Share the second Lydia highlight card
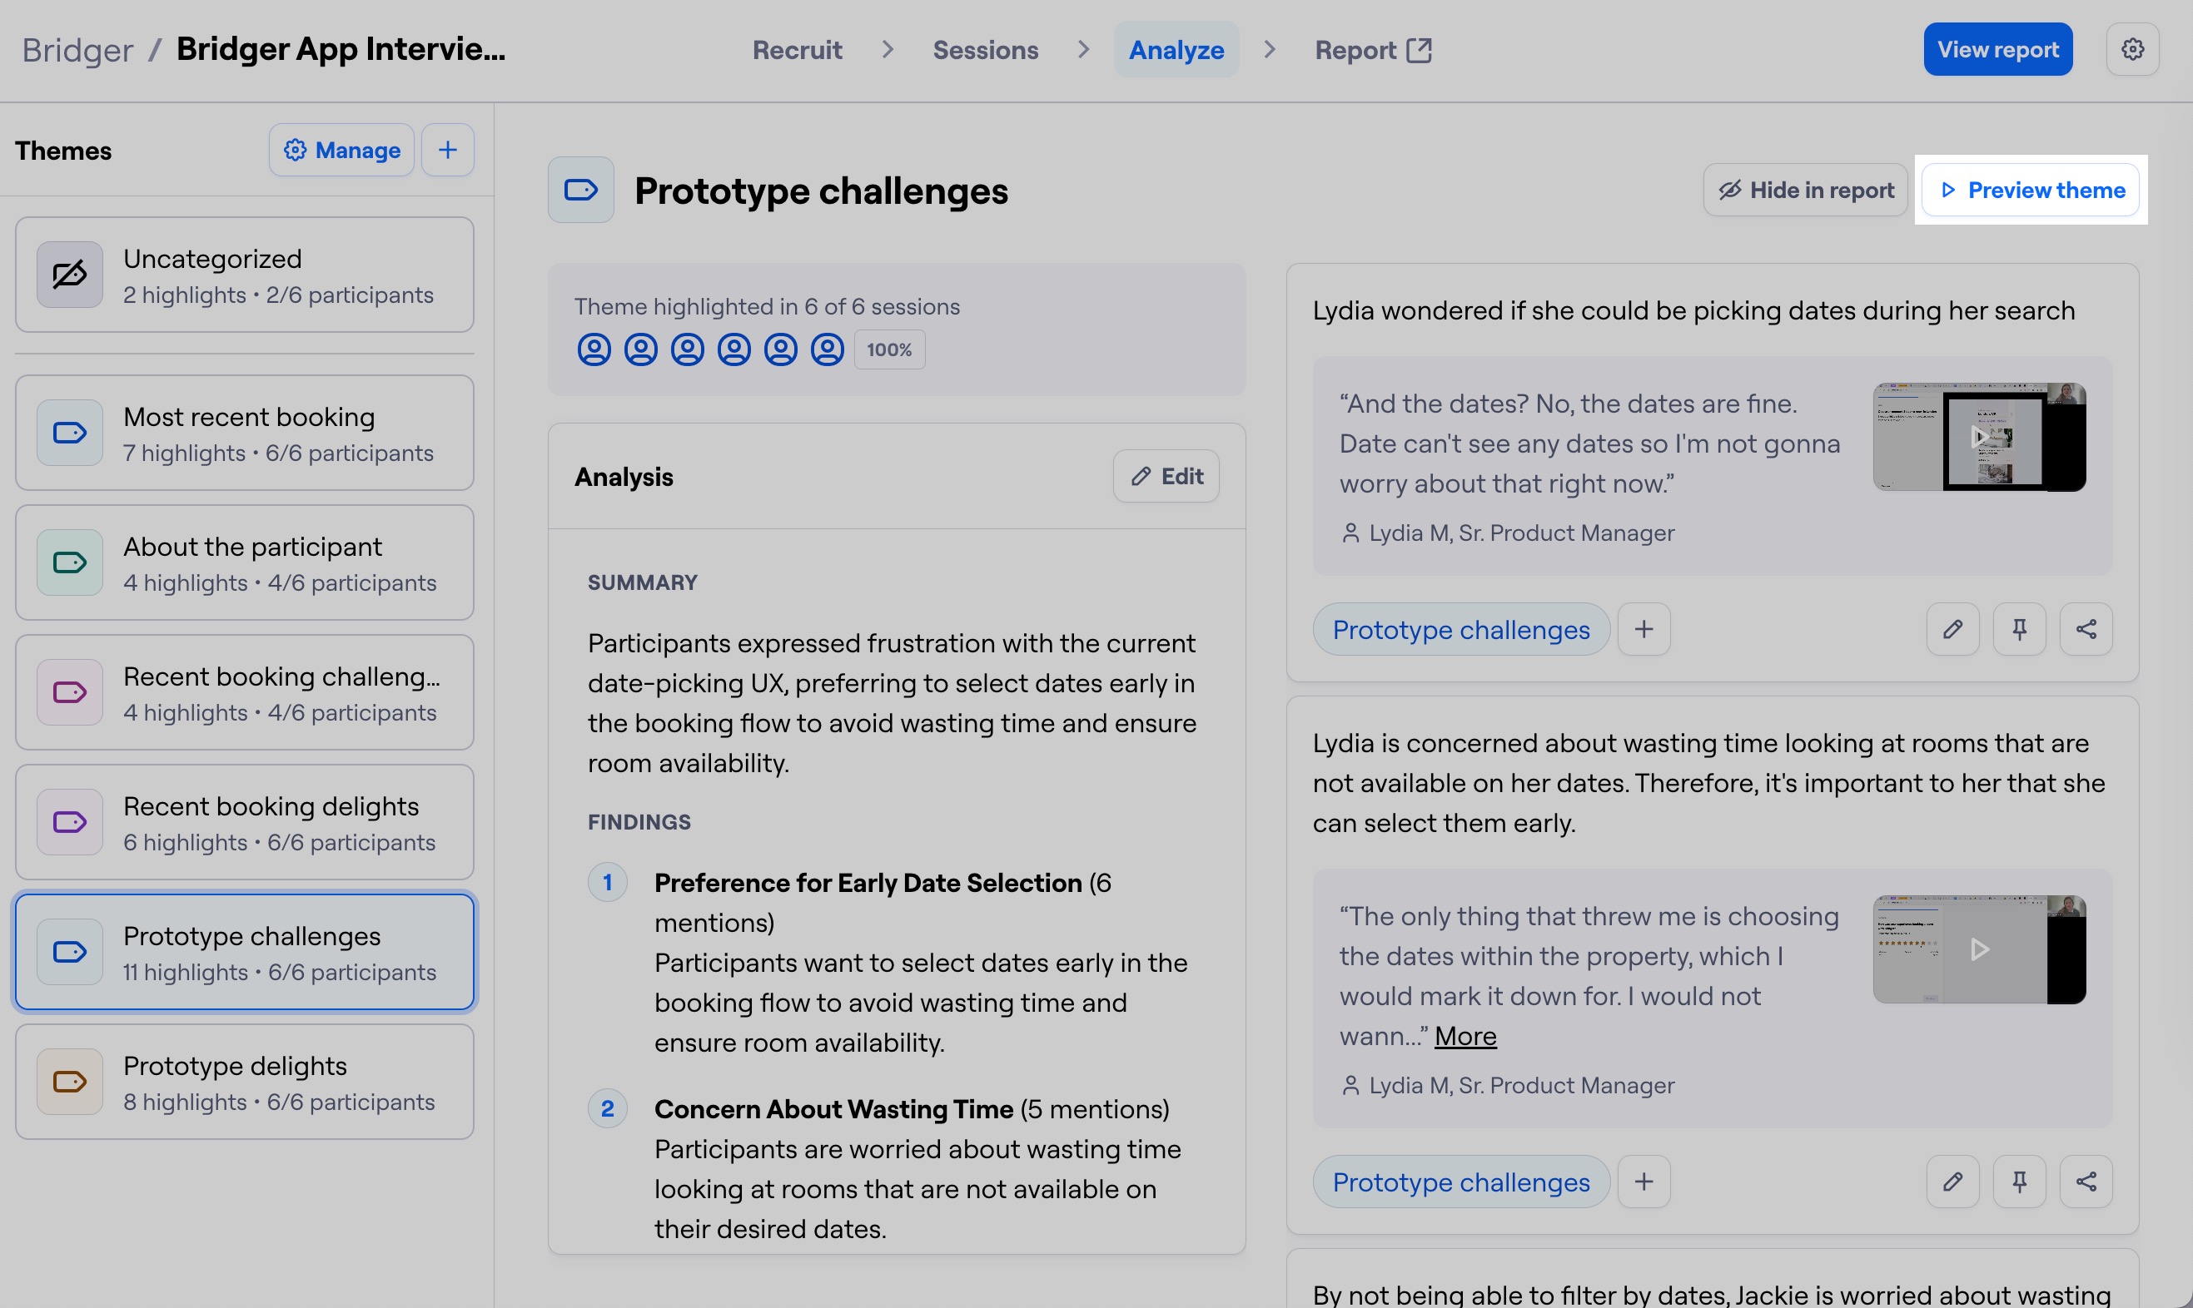The image size is (2193, 1308). coord(2086,1181)
